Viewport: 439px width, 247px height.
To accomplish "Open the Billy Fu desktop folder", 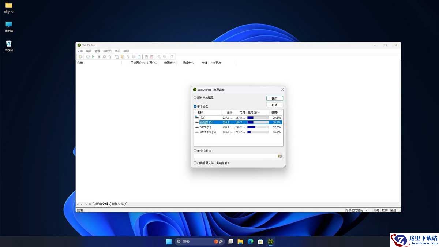I will 9,8.
